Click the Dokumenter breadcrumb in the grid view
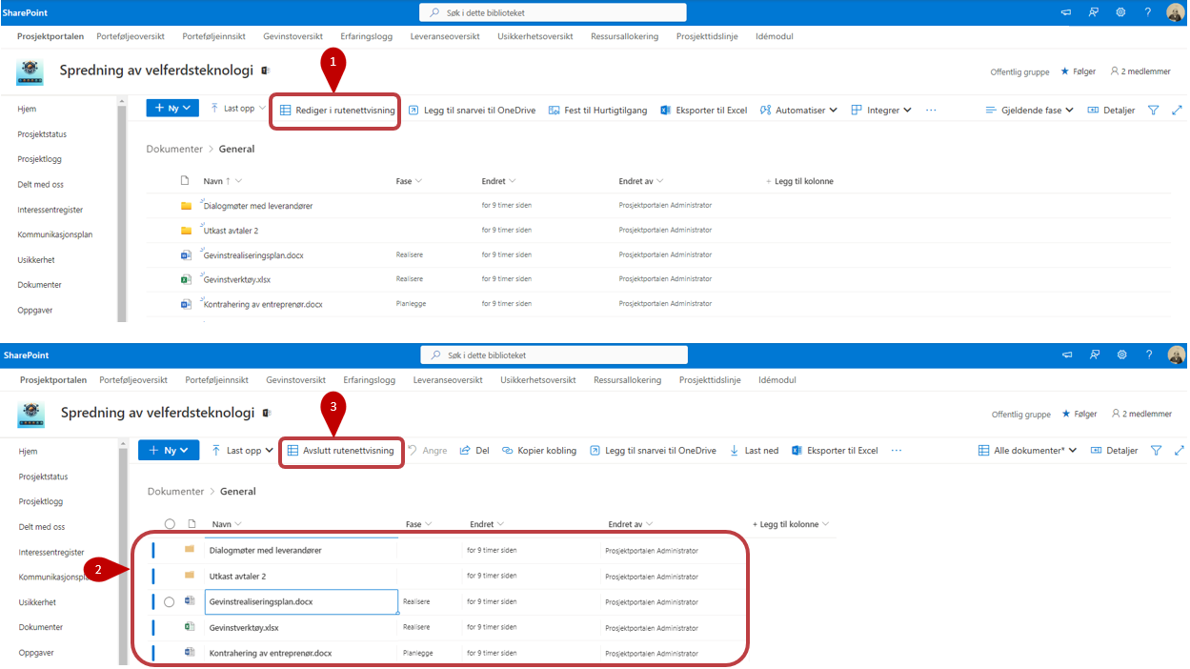 [175, 492]
